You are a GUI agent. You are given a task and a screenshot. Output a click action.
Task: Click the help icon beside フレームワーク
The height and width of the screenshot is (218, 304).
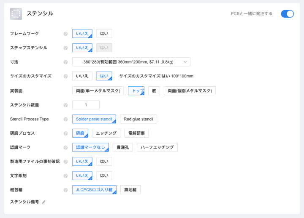(65, 34)
